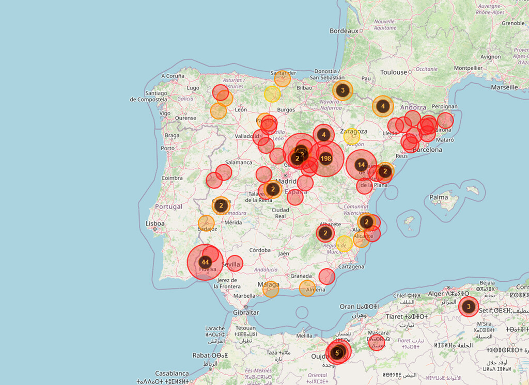The width and height of the screenshot is (529, 385).
Task: Click the Perpignan city label
Action: point(445,106)
